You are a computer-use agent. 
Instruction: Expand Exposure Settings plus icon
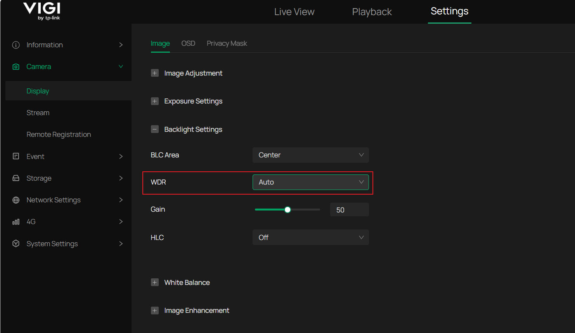pyautogui.click(x=155, y=101)
